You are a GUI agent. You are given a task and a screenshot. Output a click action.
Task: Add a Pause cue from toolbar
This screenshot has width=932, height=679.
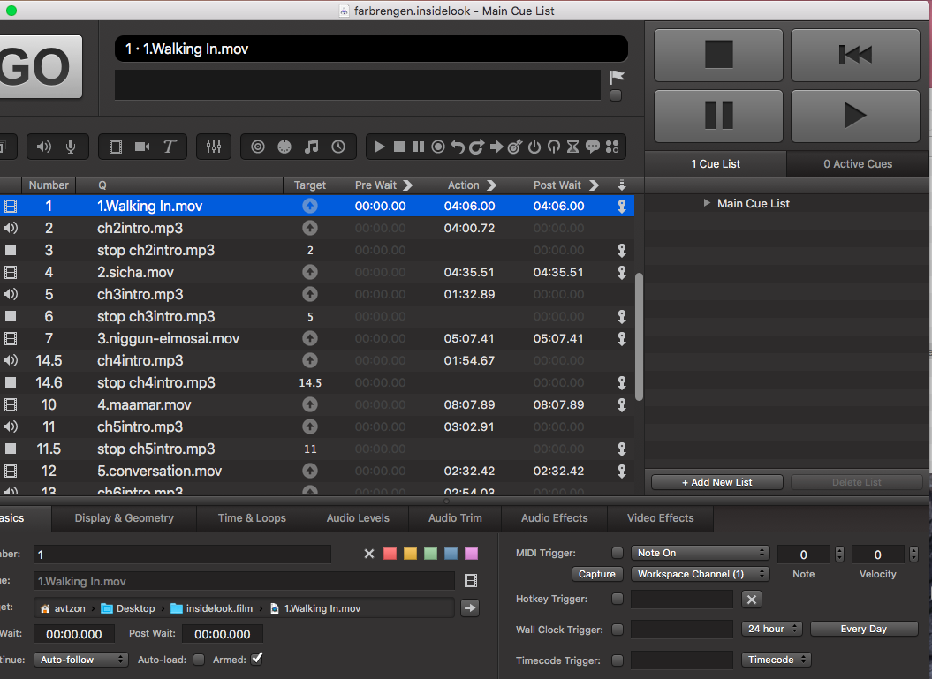419,147
